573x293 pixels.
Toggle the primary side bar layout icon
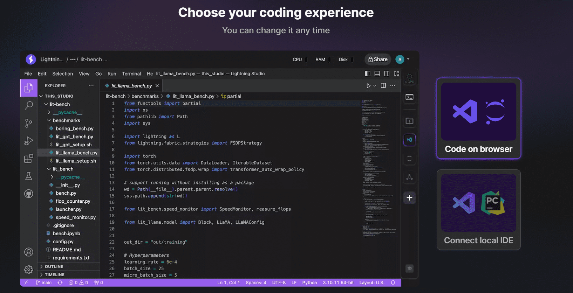pos(368,74)
